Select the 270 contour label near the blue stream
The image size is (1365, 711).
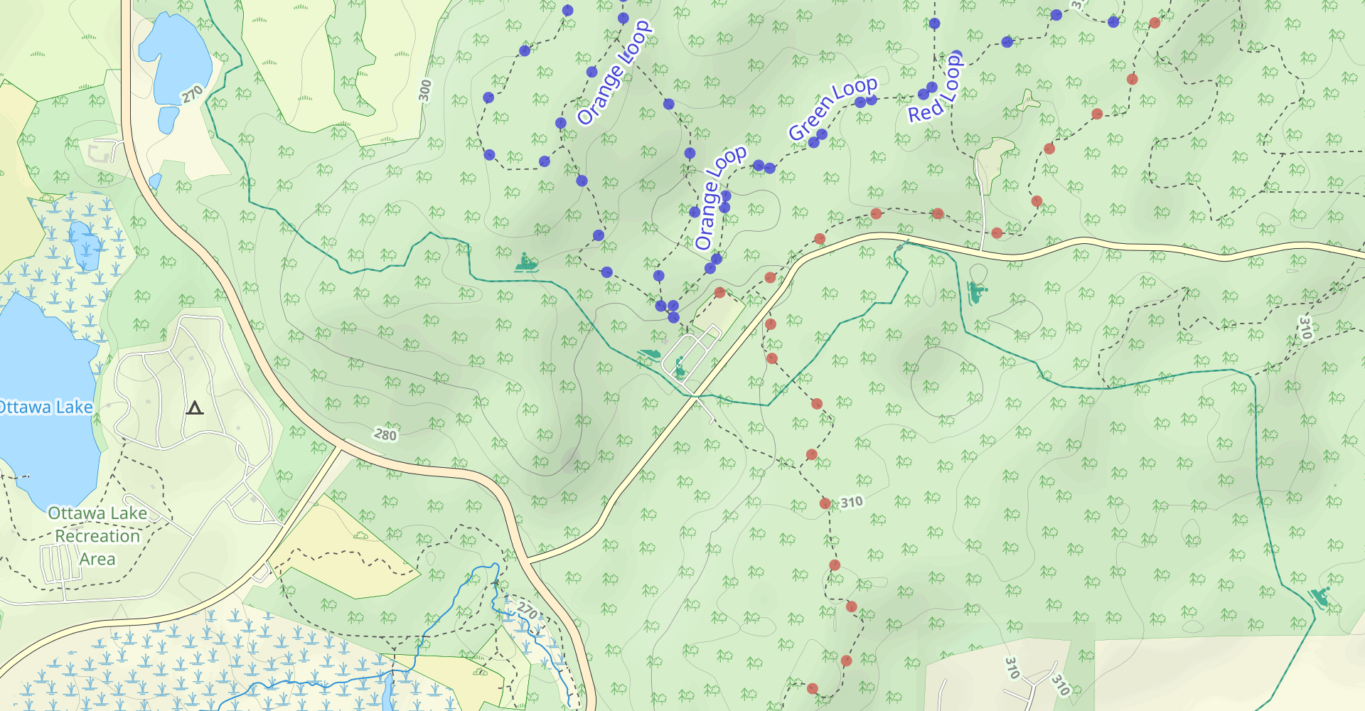(528, 610)
